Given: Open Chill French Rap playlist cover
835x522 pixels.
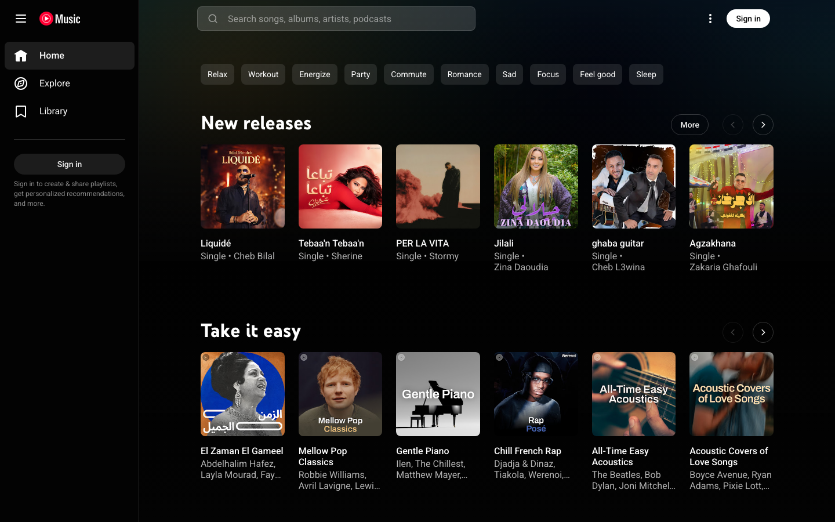Looking at the screenshot, I should (536, 394).
